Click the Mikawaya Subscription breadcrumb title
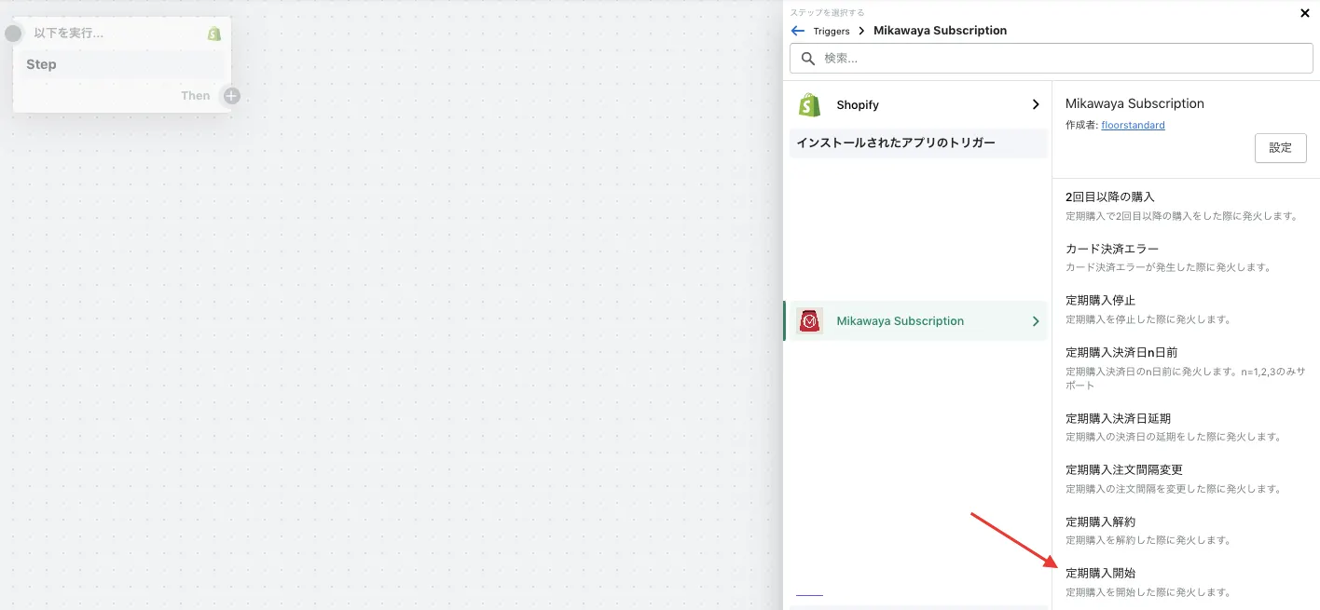1320x610 pixels. [x=940, y=31]
